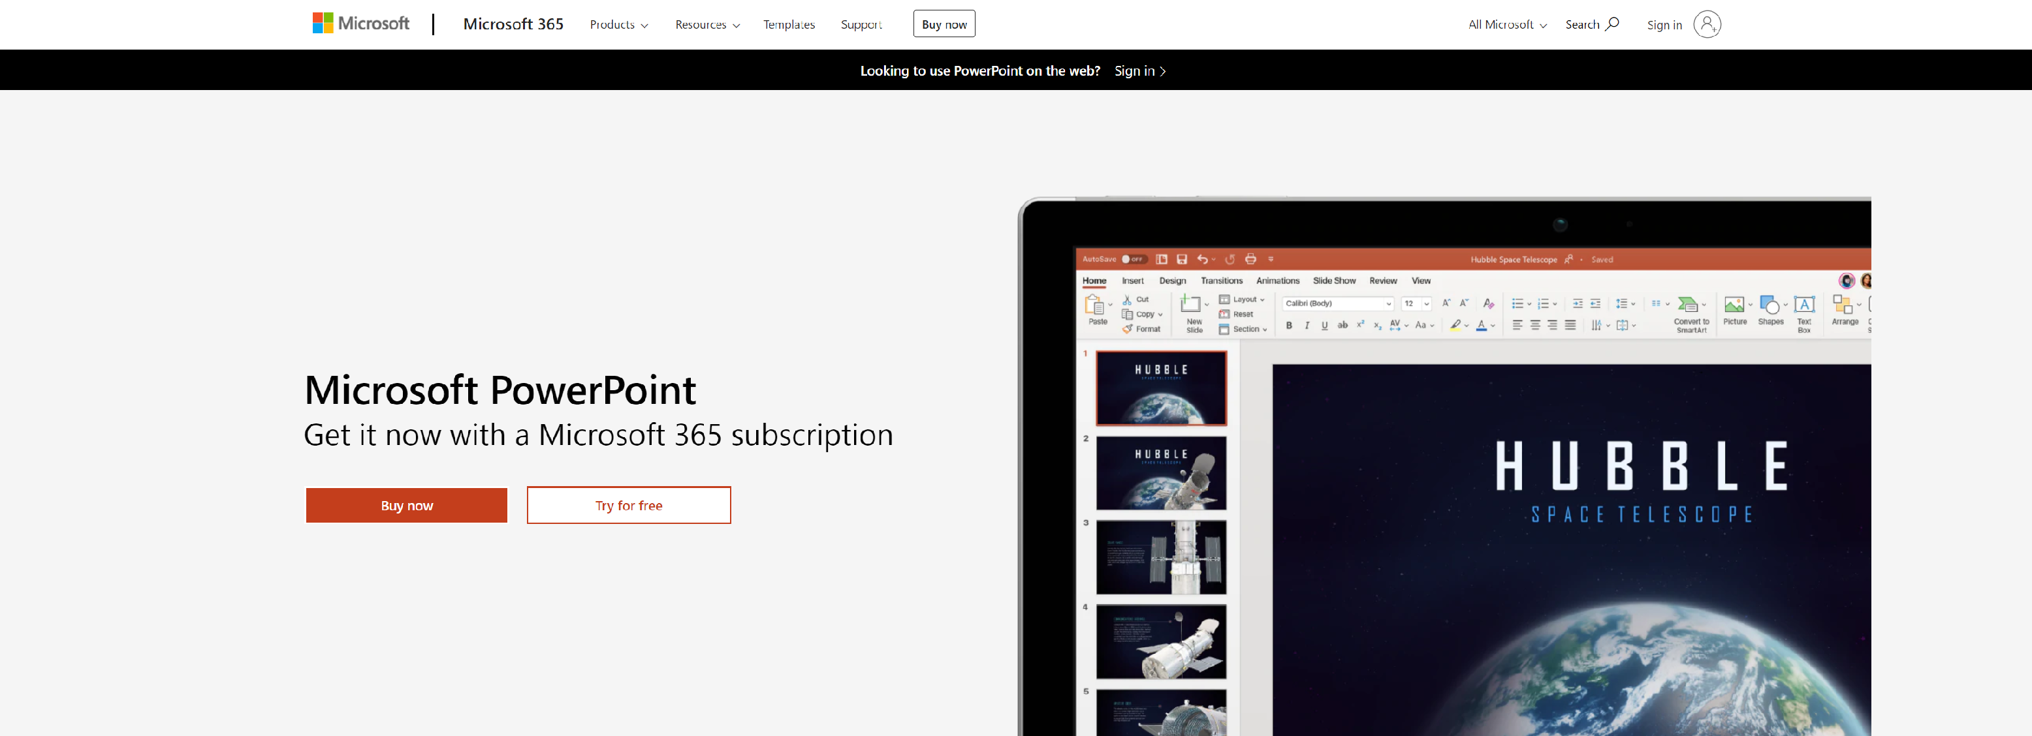Screen dimensions: 2032x736
Task: Click the Align Left icon
Action: pyautogui.click(x=1517, y=326)
